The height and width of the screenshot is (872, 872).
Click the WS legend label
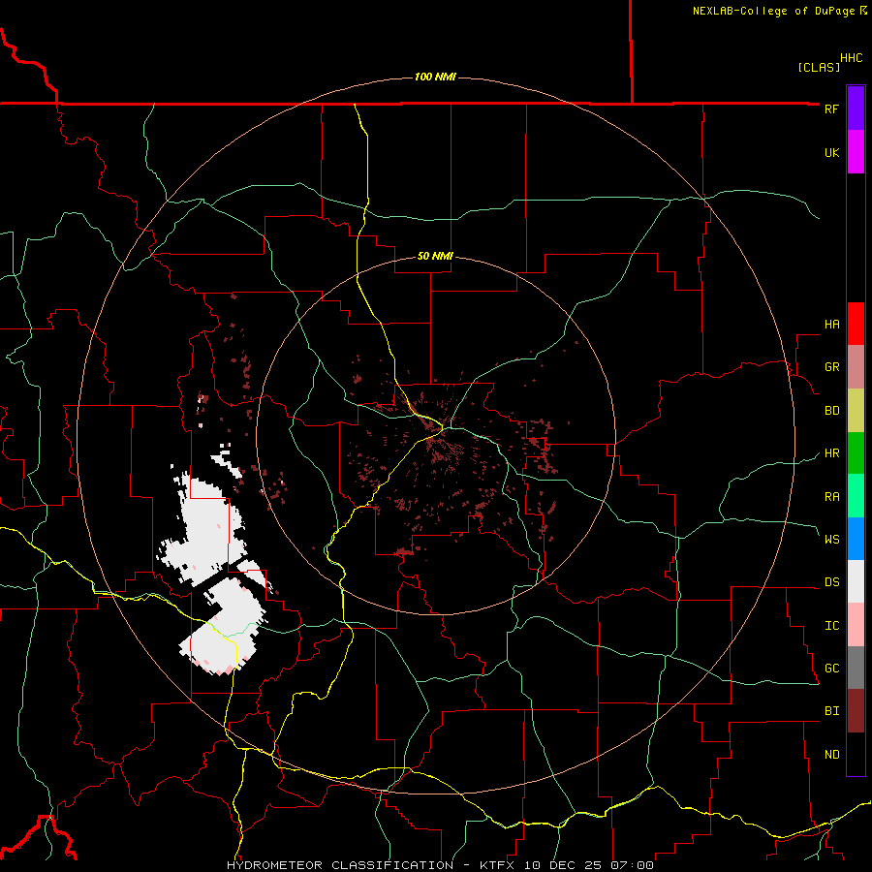point(831,539)
